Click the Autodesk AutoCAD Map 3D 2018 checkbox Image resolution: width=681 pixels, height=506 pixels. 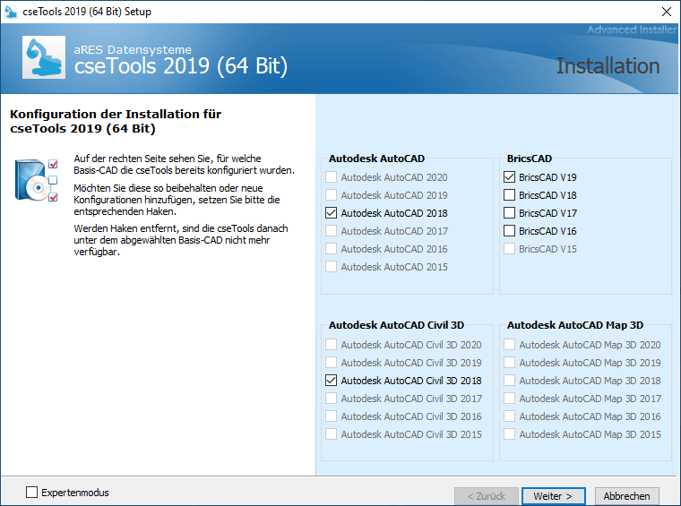point(510,381)
